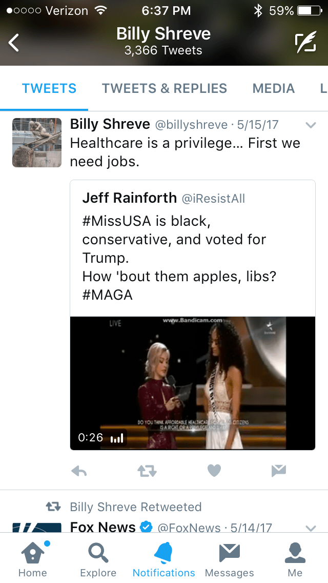
Task: Open Explore search in bottom bar
Action: [98, 558]
